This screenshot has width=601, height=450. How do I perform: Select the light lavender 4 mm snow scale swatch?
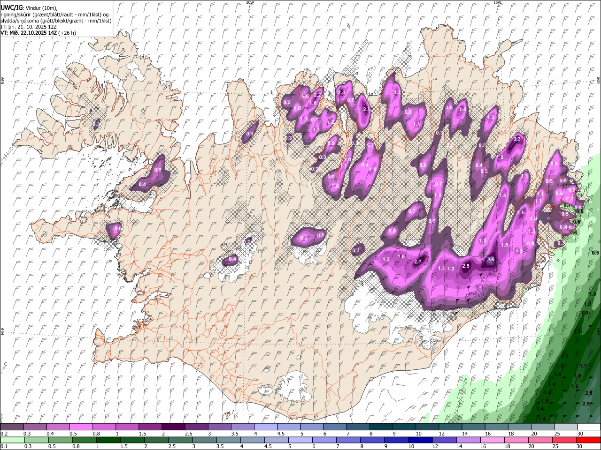pos(265,427)
